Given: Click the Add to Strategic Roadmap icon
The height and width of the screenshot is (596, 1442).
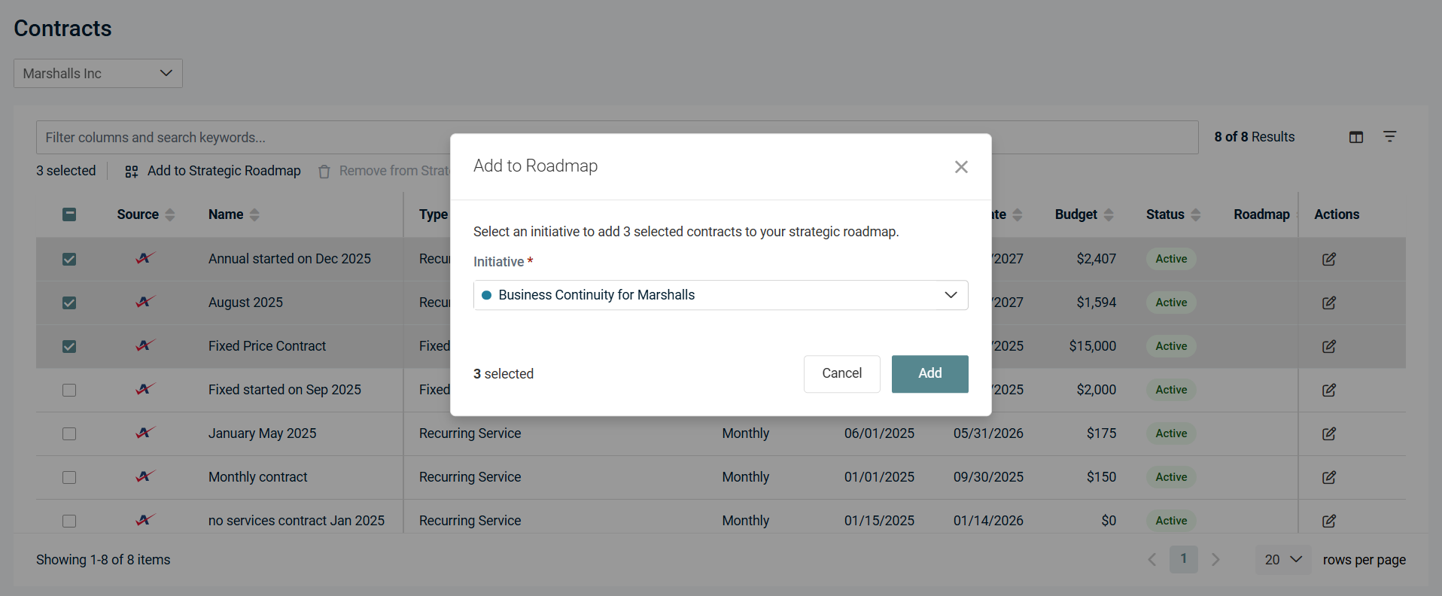Looking at the screenshot, I should pyautogui.click(x=132, y=172).
